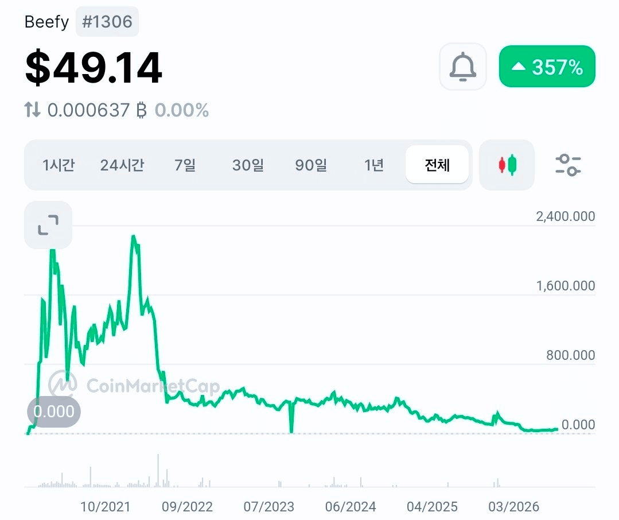This screenshot has width=619, height=520.
Task: Tap the 09/2022 date label
Action: tap(187, 507)
